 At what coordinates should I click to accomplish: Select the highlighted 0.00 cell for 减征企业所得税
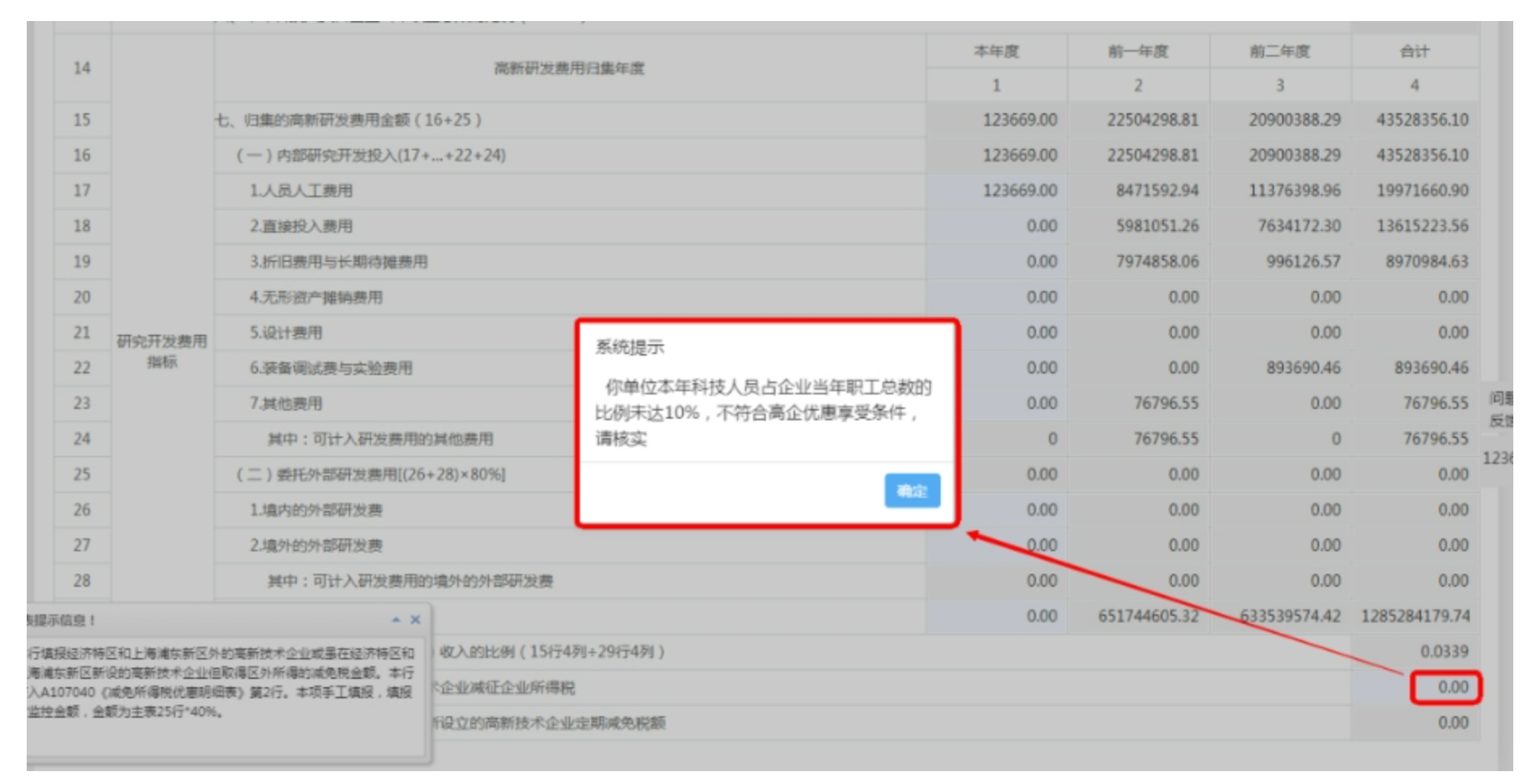coord(1445,687)
